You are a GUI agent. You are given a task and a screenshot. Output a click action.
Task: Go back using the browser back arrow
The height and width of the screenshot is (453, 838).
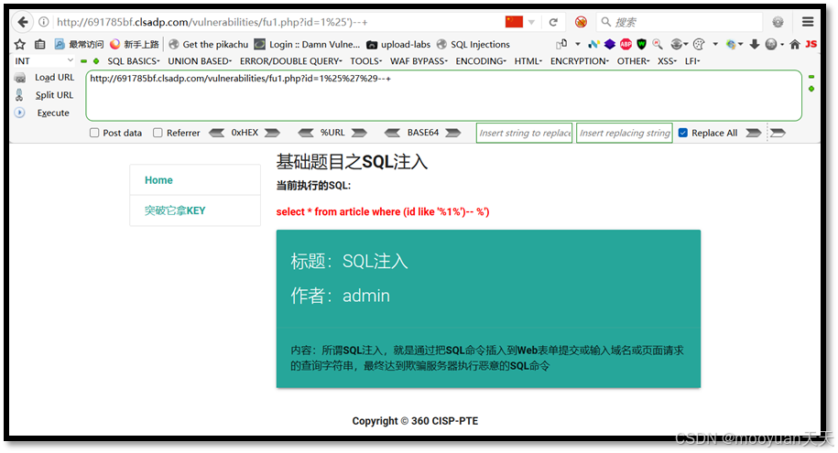click(x=23, y=22)
